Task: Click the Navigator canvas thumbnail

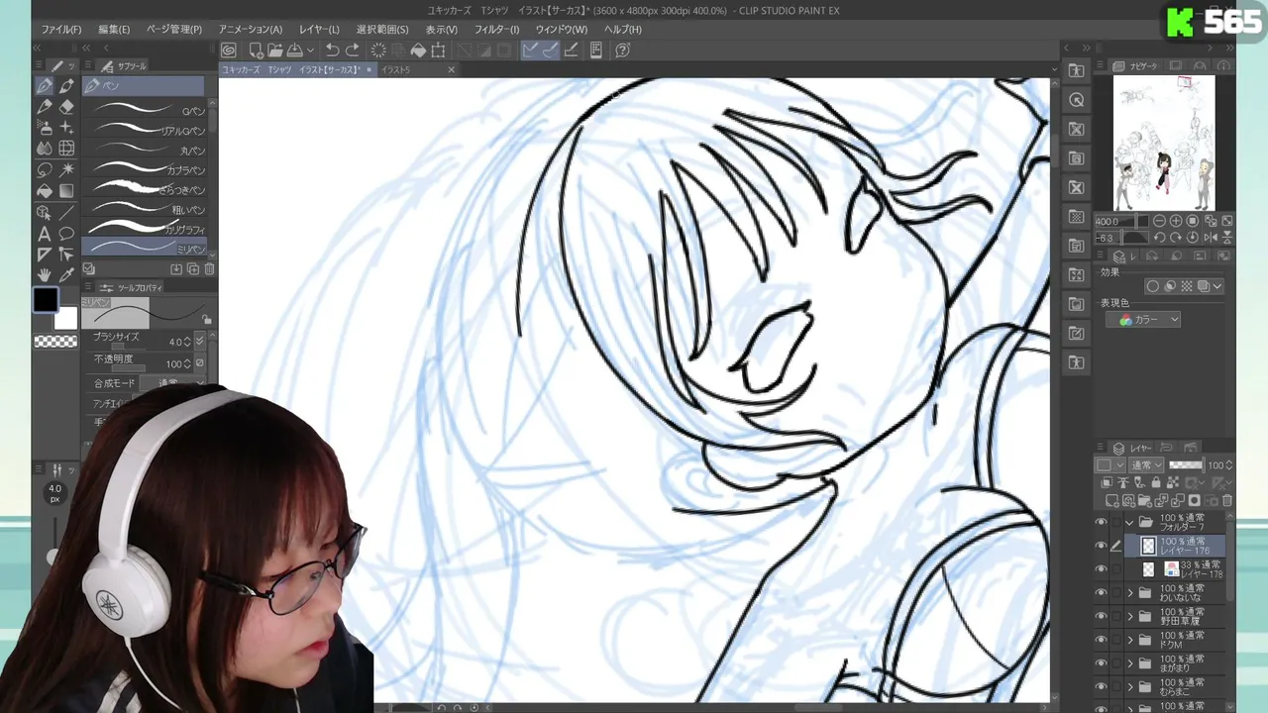Action: (1164, 144)
